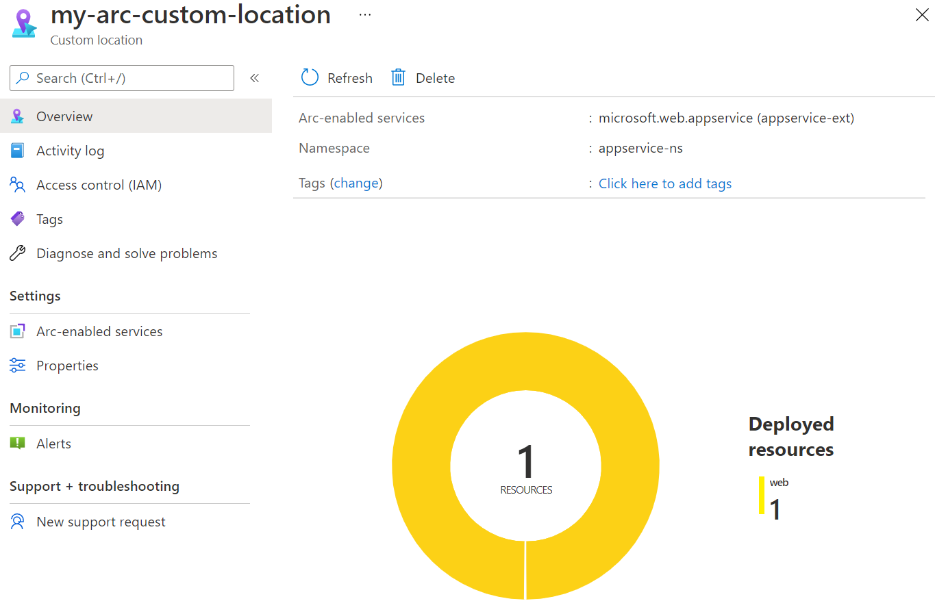Select the Overview menu item
The width and height of the screenshot is (935, 612).
[x=64, y=116]
